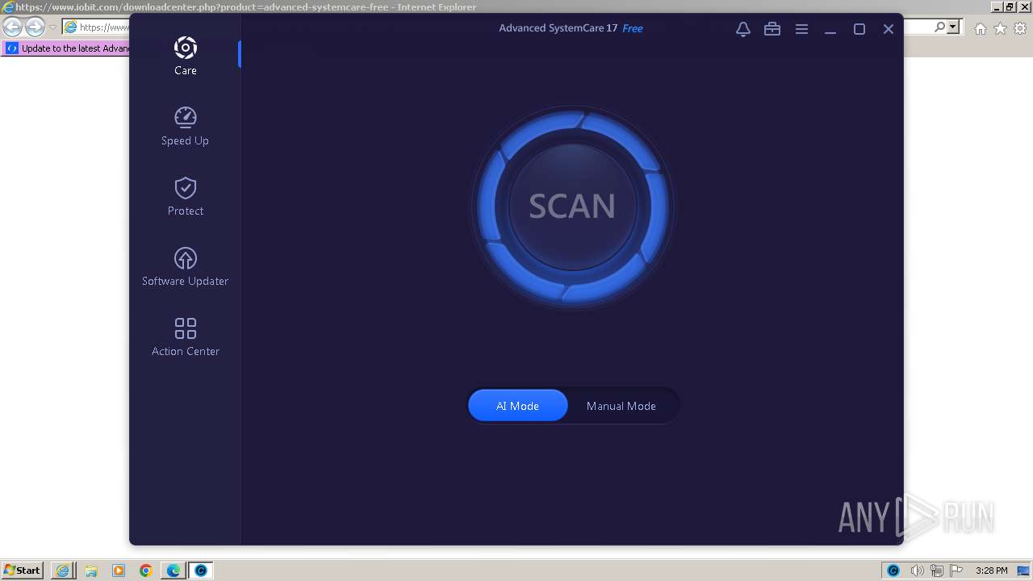The height and width of the screenshot is (581, 1033).
Task: Select Advanced SystemCare taskbar button
Action: pyautogui.click(x=201, y=571)
